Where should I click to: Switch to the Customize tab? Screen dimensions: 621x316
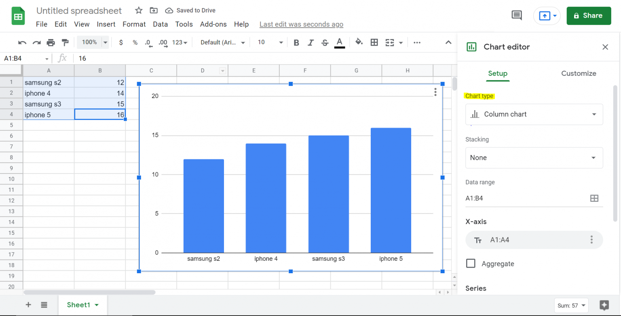click(579, 73)
